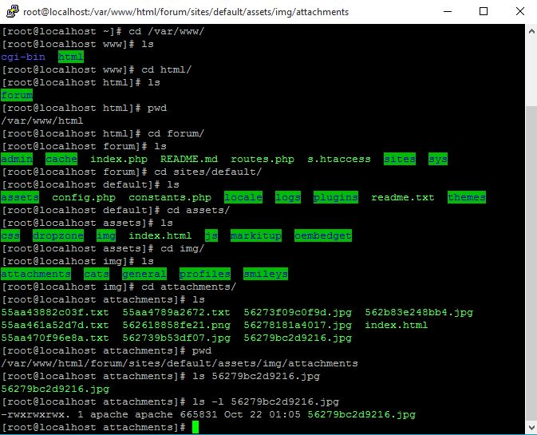
Task: Click the config.php file name
Action: 84,197
